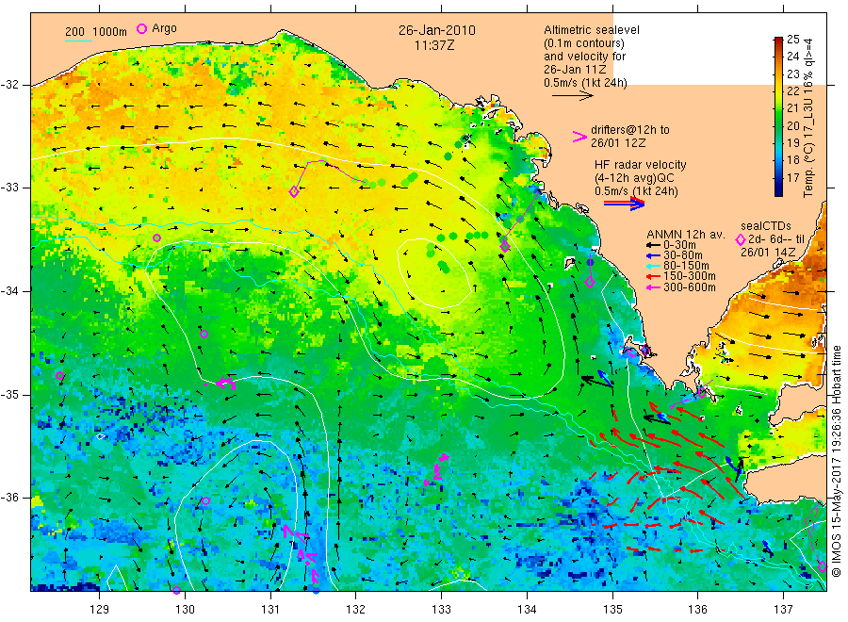
Task: Click the seal CTD diamond near 131.3E, 33S
Action: click(x=294, y=191)
